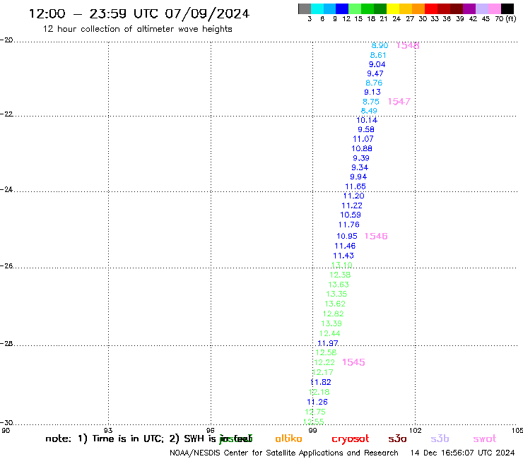The height and width of the screenshot is (459, 523).
Task: Click the cyan swatch in the color scale
Action: [x=317, y=8]
